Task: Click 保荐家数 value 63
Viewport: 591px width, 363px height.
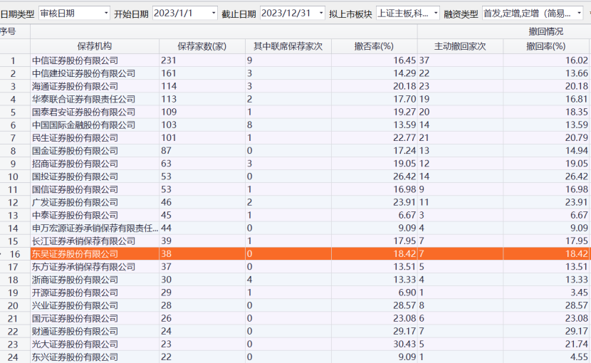Action: [166, 164]
